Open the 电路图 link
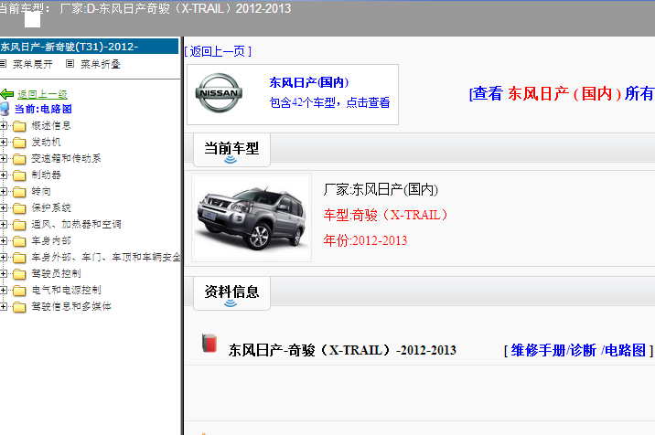Viewport: 655px width, 435px height. click(x=626, y=350)
